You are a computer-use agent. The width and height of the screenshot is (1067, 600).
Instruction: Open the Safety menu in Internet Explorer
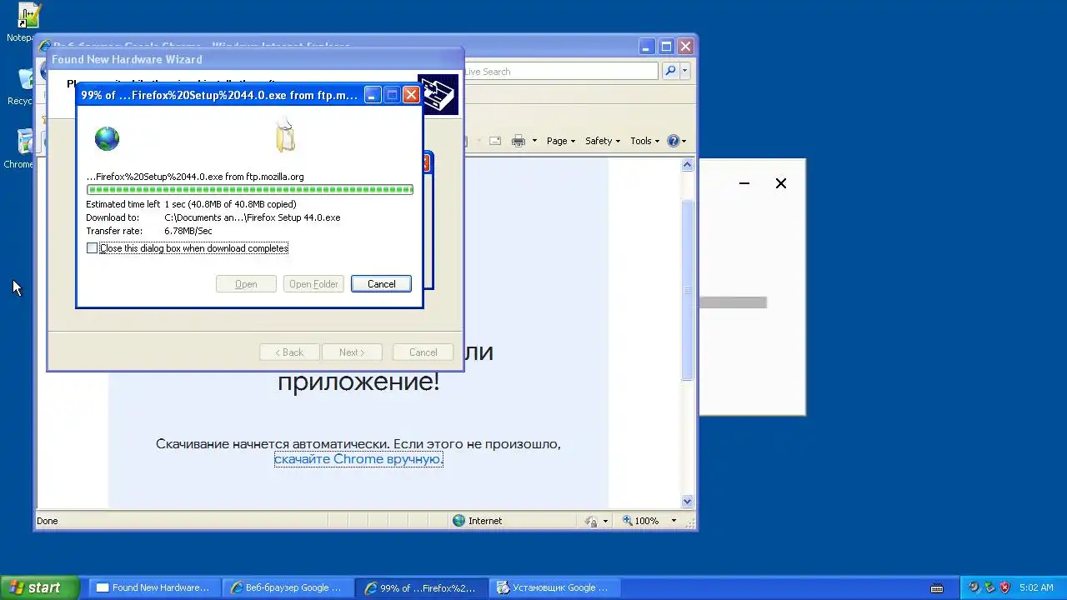(602, 141)
